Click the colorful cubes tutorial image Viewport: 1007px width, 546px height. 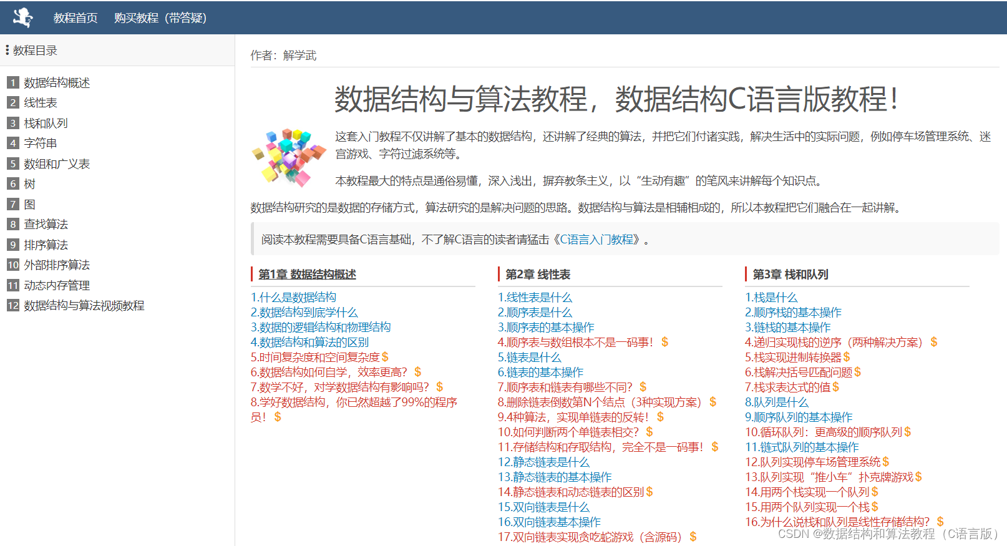[289, 158]
